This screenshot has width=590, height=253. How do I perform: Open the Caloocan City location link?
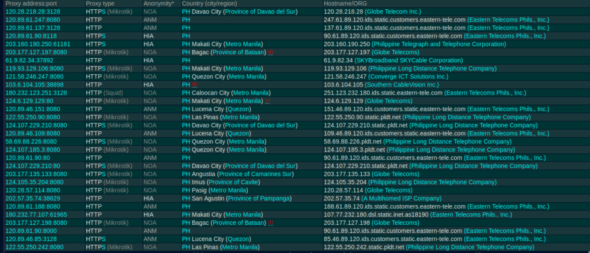click(209, 92)
